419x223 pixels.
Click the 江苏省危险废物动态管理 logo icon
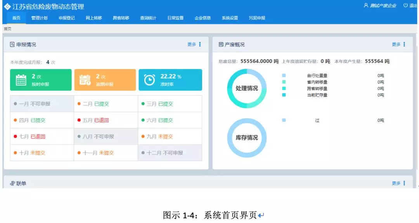click(x=7, y=6)
